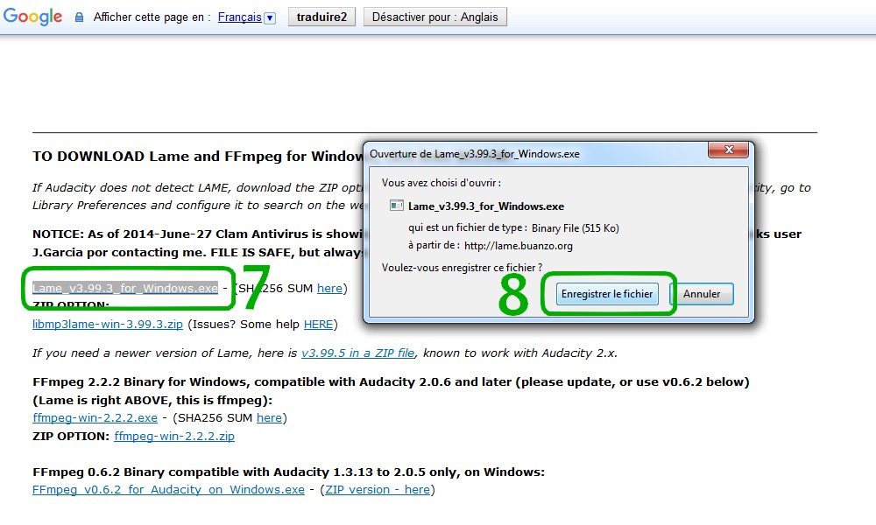This screenshot has height=525, width=876.
Task: Select the Français language link
Action: point(240,17)
